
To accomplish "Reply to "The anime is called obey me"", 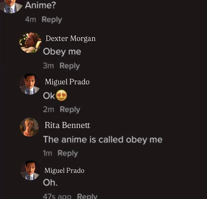I will click(x=68, y=153).
